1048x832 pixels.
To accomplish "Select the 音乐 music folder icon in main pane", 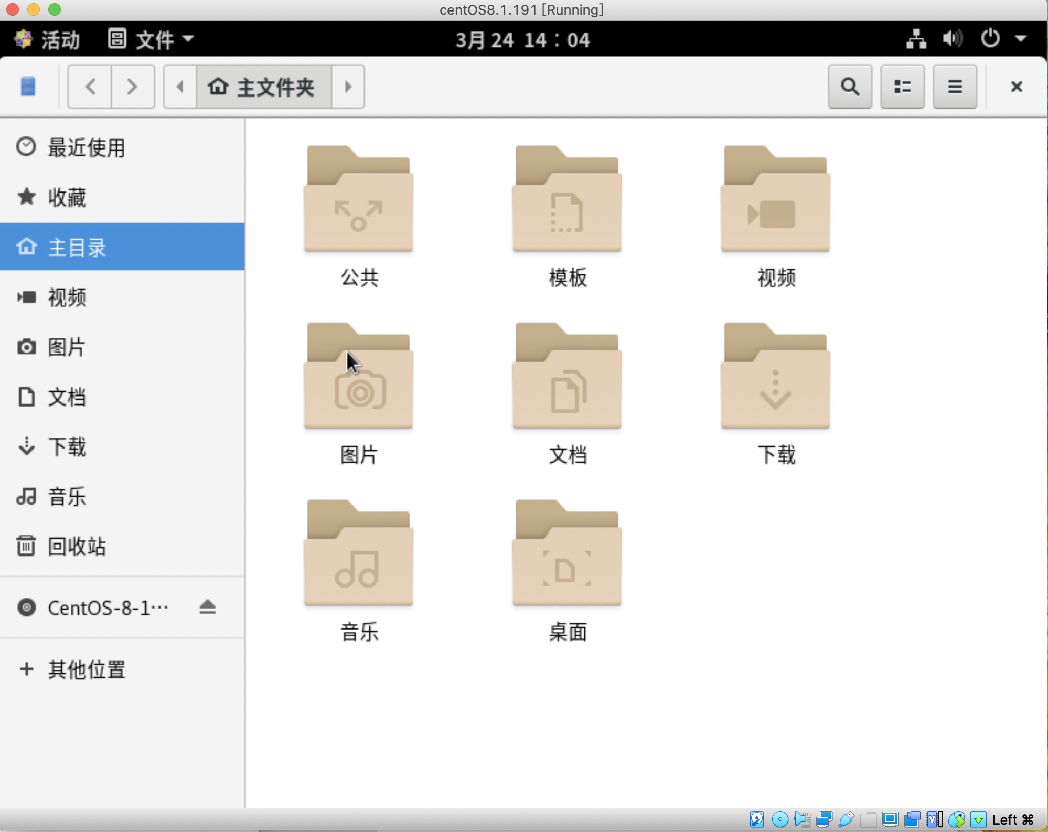I will [x=359, y=553].
